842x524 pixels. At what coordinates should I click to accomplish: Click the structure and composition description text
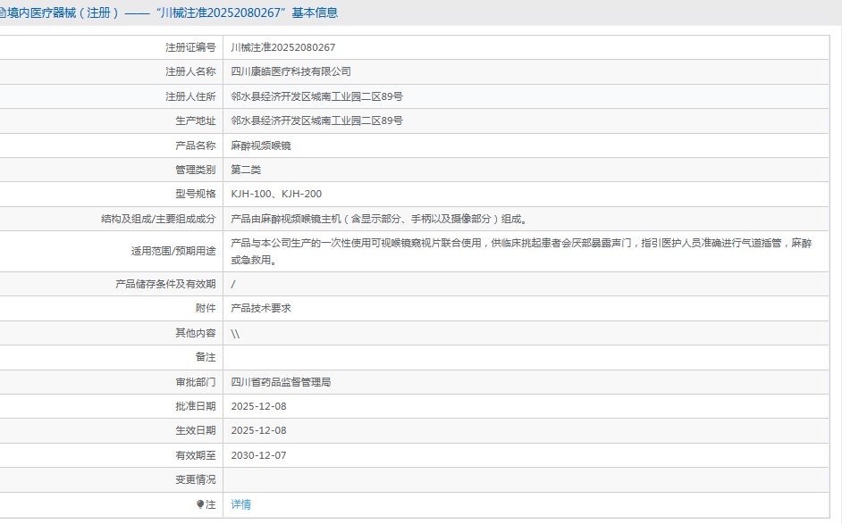[378, 219]
